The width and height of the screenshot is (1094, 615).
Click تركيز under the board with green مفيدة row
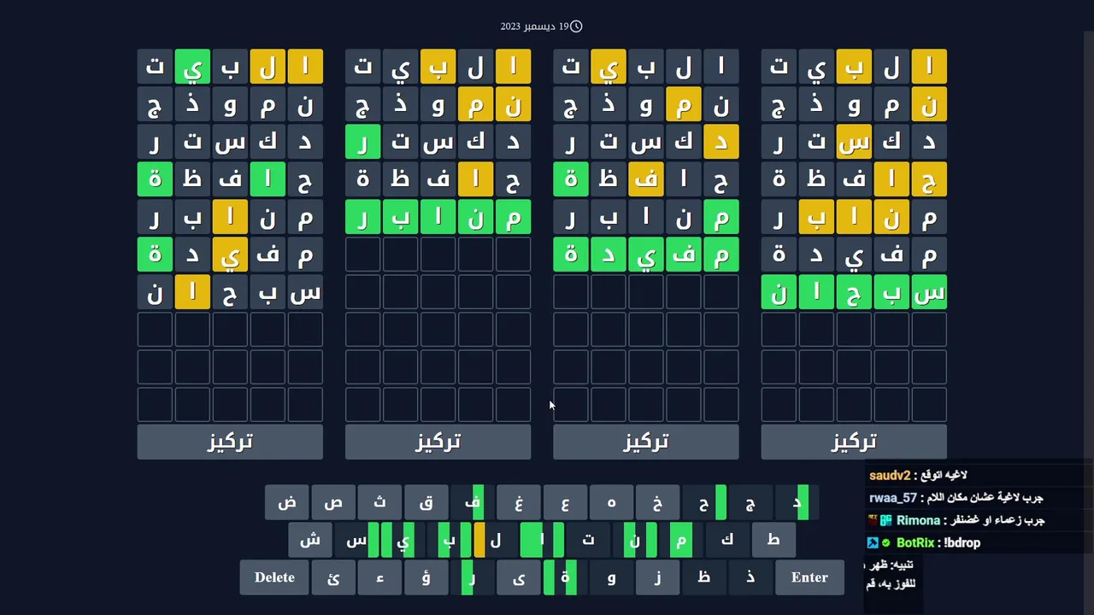point(645,442)
